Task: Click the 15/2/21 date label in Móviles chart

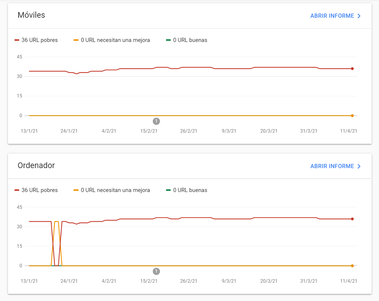Action: [x=149, y=131]
